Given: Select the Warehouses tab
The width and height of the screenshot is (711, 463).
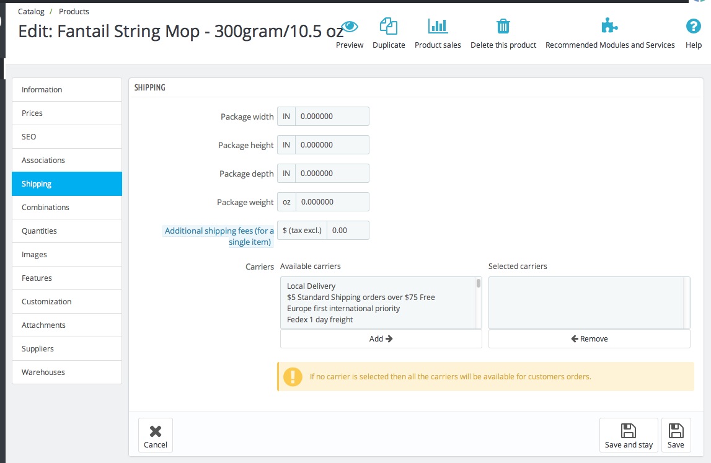Looking at the screenshot, I should [67, 373].
